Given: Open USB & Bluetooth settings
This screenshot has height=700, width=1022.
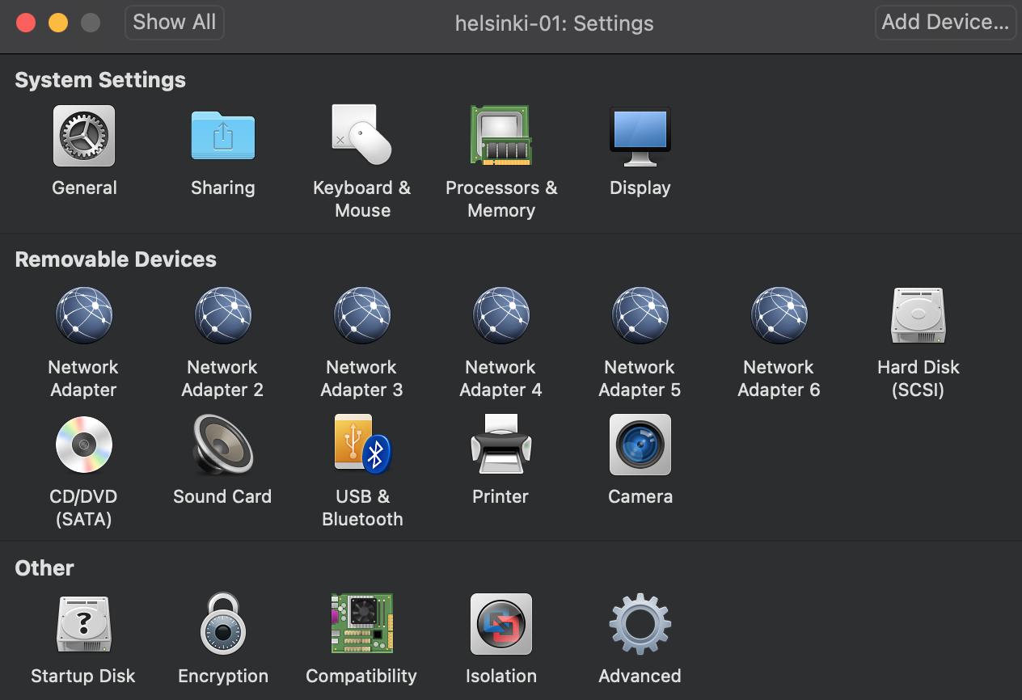Looking at the screenshot, I should coord(362,445).
